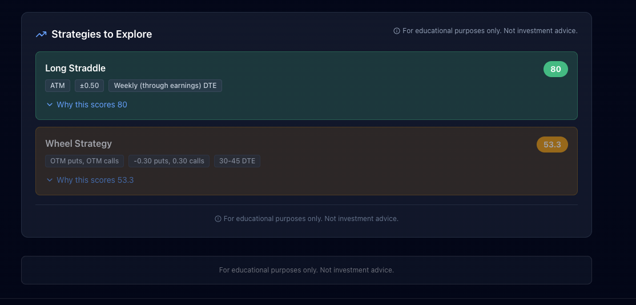
Task: Click the trending-up chart icon beside Strategies to Explore
Action: coord(41,34)
